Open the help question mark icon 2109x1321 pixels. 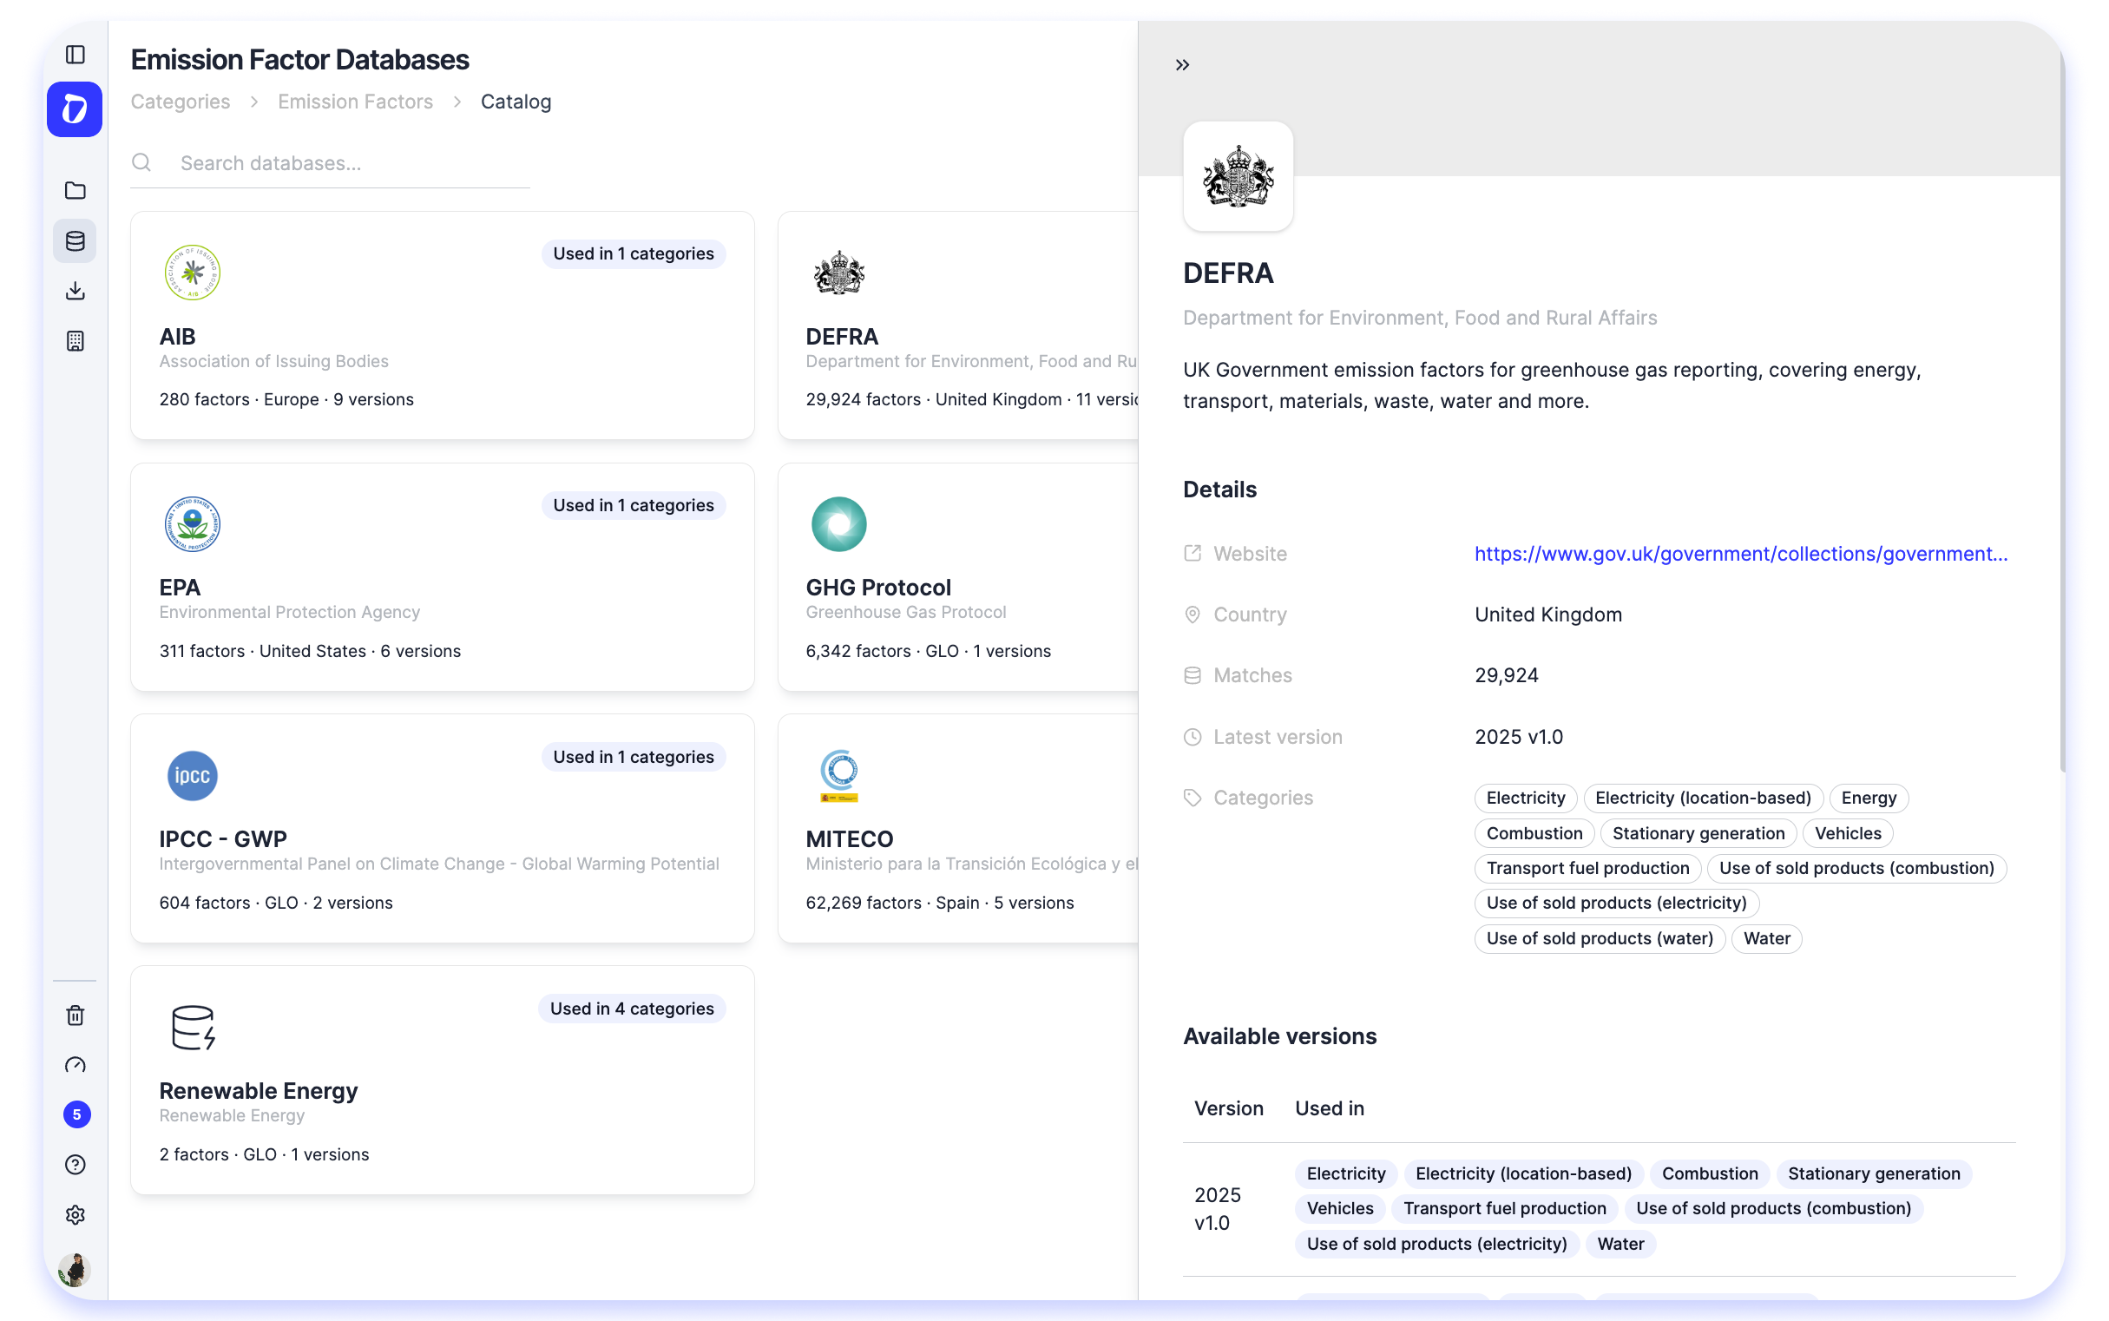[x=76, y=1165]
